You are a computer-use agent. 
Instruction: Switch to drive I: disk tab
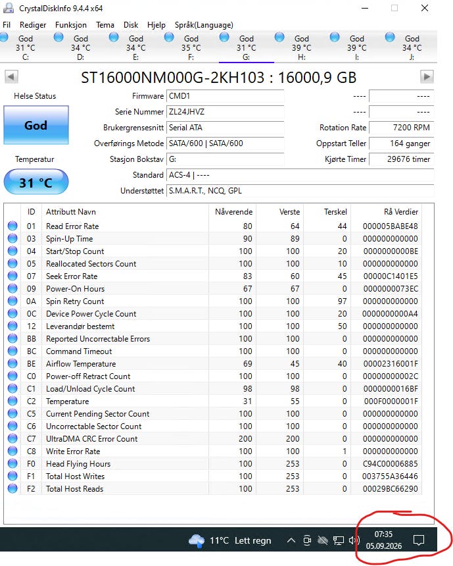point(357,47)
